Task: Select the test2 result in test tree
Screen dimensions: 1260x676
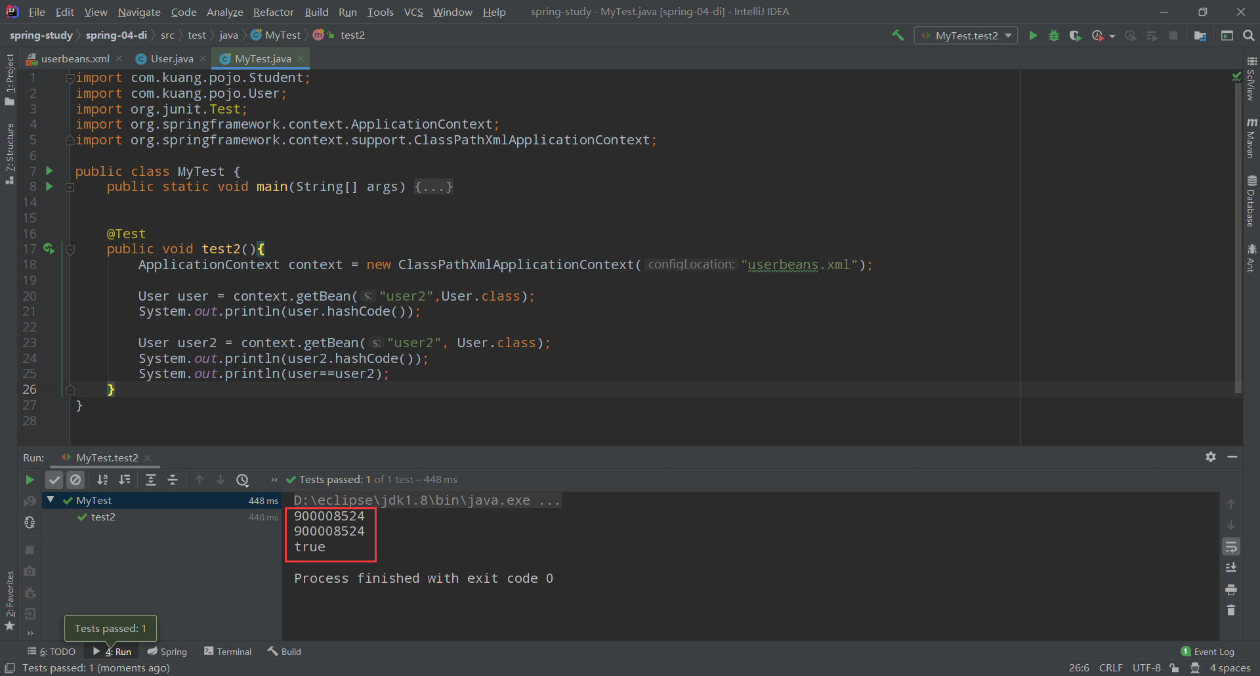Action: pos(103,517)
